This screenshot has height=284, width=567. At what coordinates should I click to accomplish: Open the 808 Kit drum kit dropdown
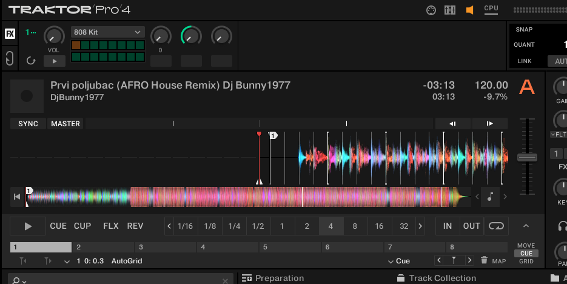click(108, 32)
